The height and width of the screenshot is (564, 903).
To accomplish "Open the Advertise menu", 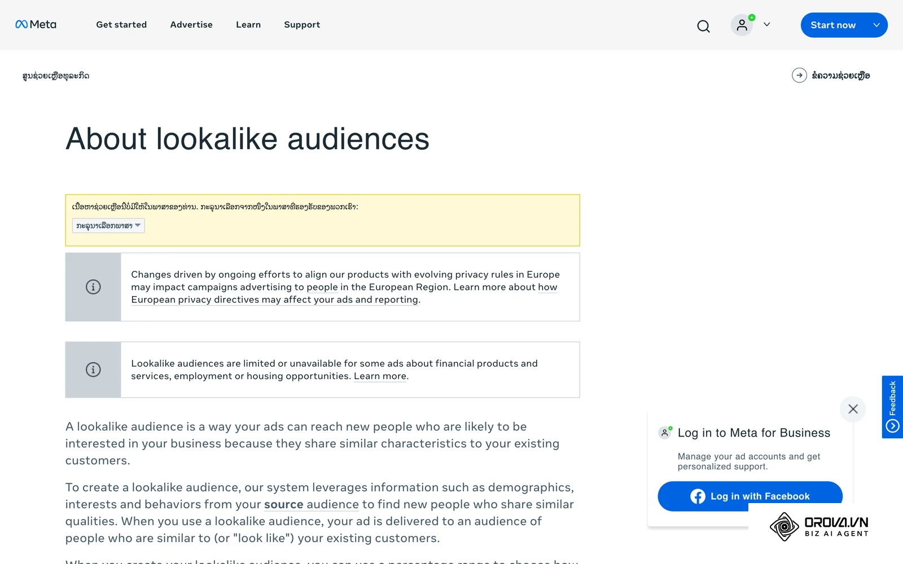I will point(191,25).
